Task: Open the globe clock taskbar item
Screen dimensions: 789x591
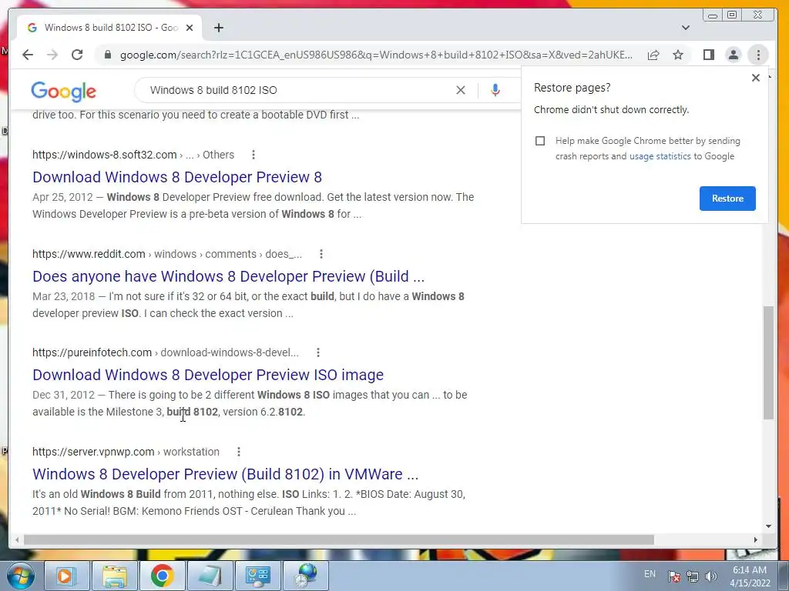Action: pos(305,576)
